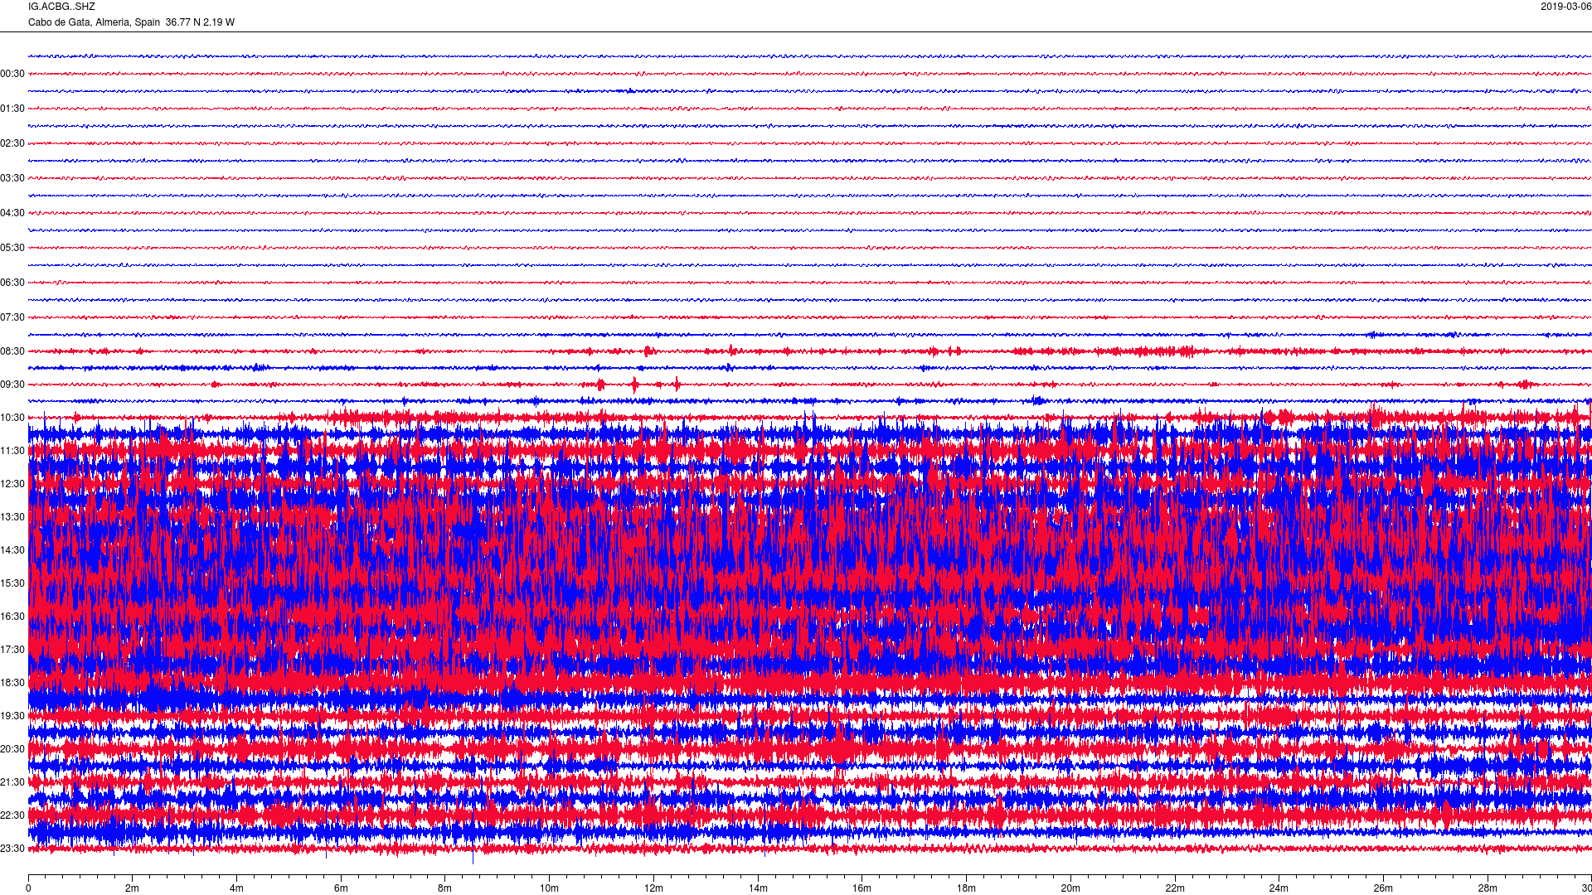Select the 06:30 time label
The image size is (1592, 895).
pyautogui.click(x=12, y=283)
